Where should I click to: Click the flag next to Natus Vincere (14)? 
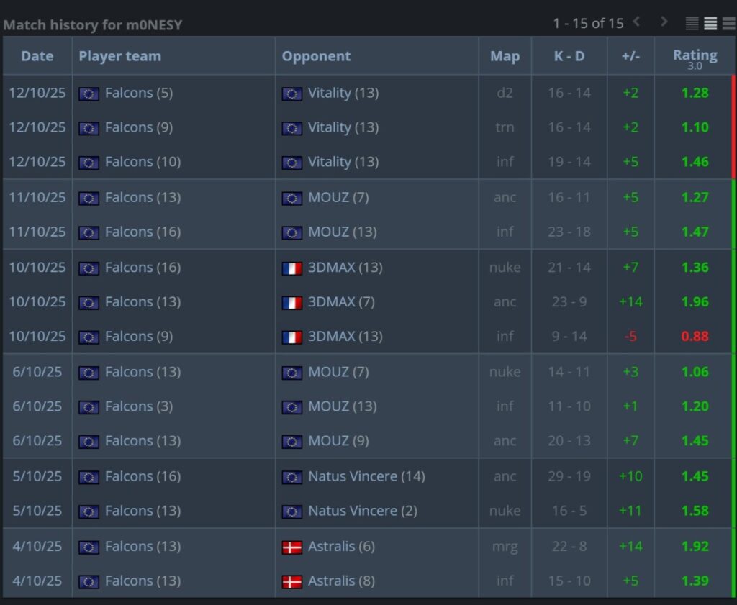tap(291, 477)
